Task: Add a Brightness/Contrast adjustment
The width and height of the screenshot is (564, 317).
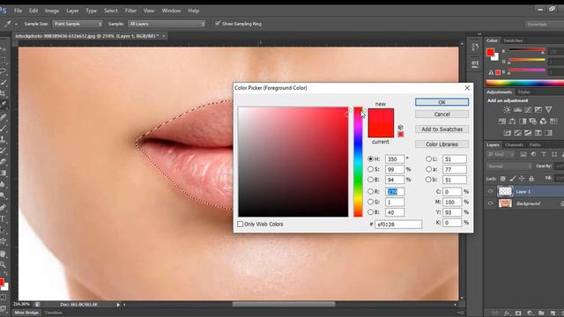Action: 507,109
